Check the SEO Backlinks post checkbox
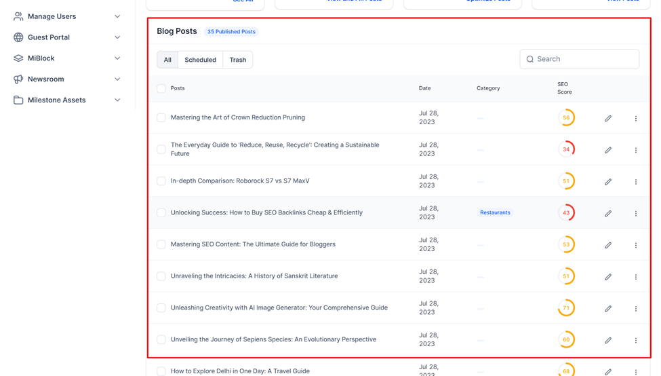Viewport: 661px width, 376px height. click(161, 212)
